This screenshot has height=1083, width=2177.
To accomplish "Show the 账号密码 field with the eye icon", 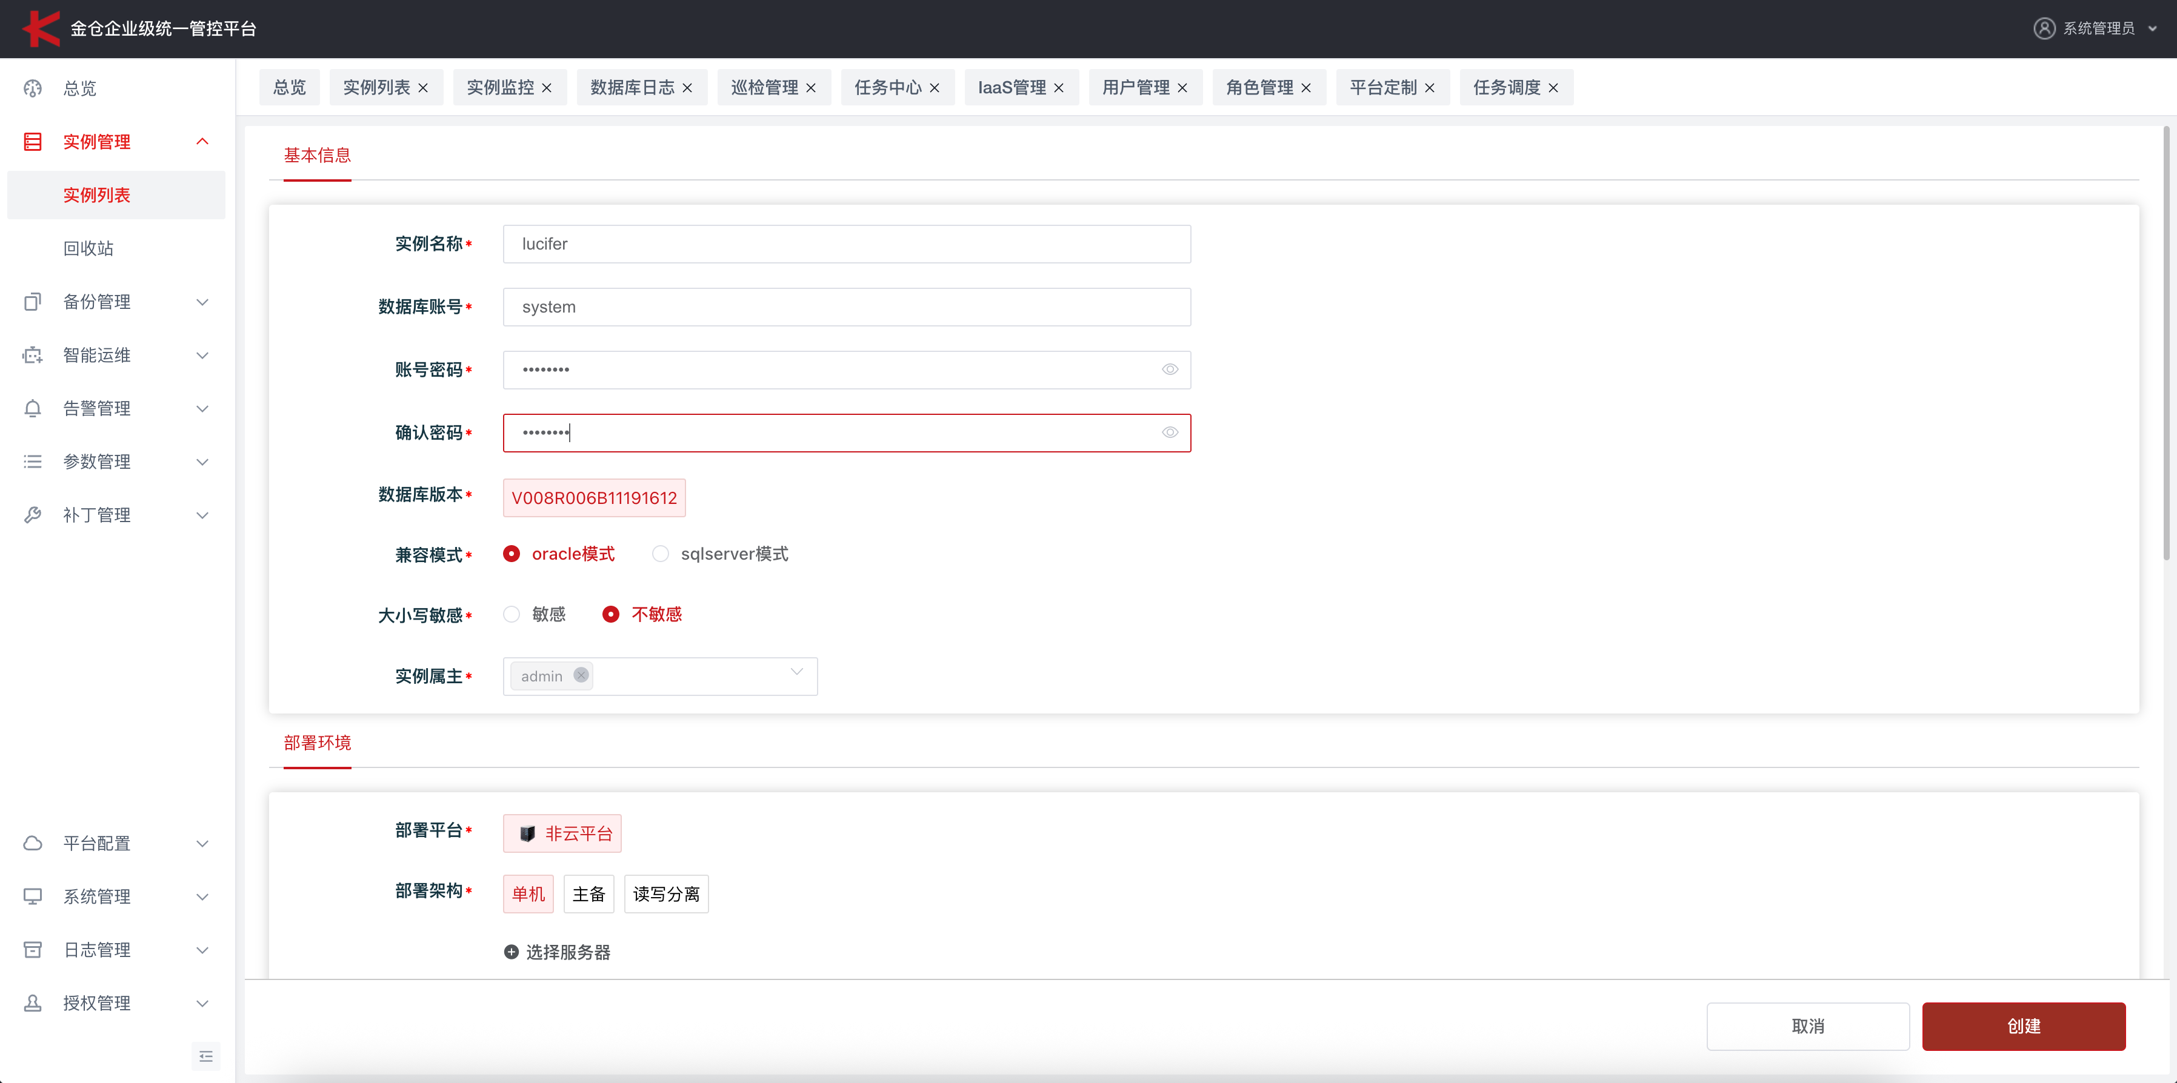I will click(1170, 369).
